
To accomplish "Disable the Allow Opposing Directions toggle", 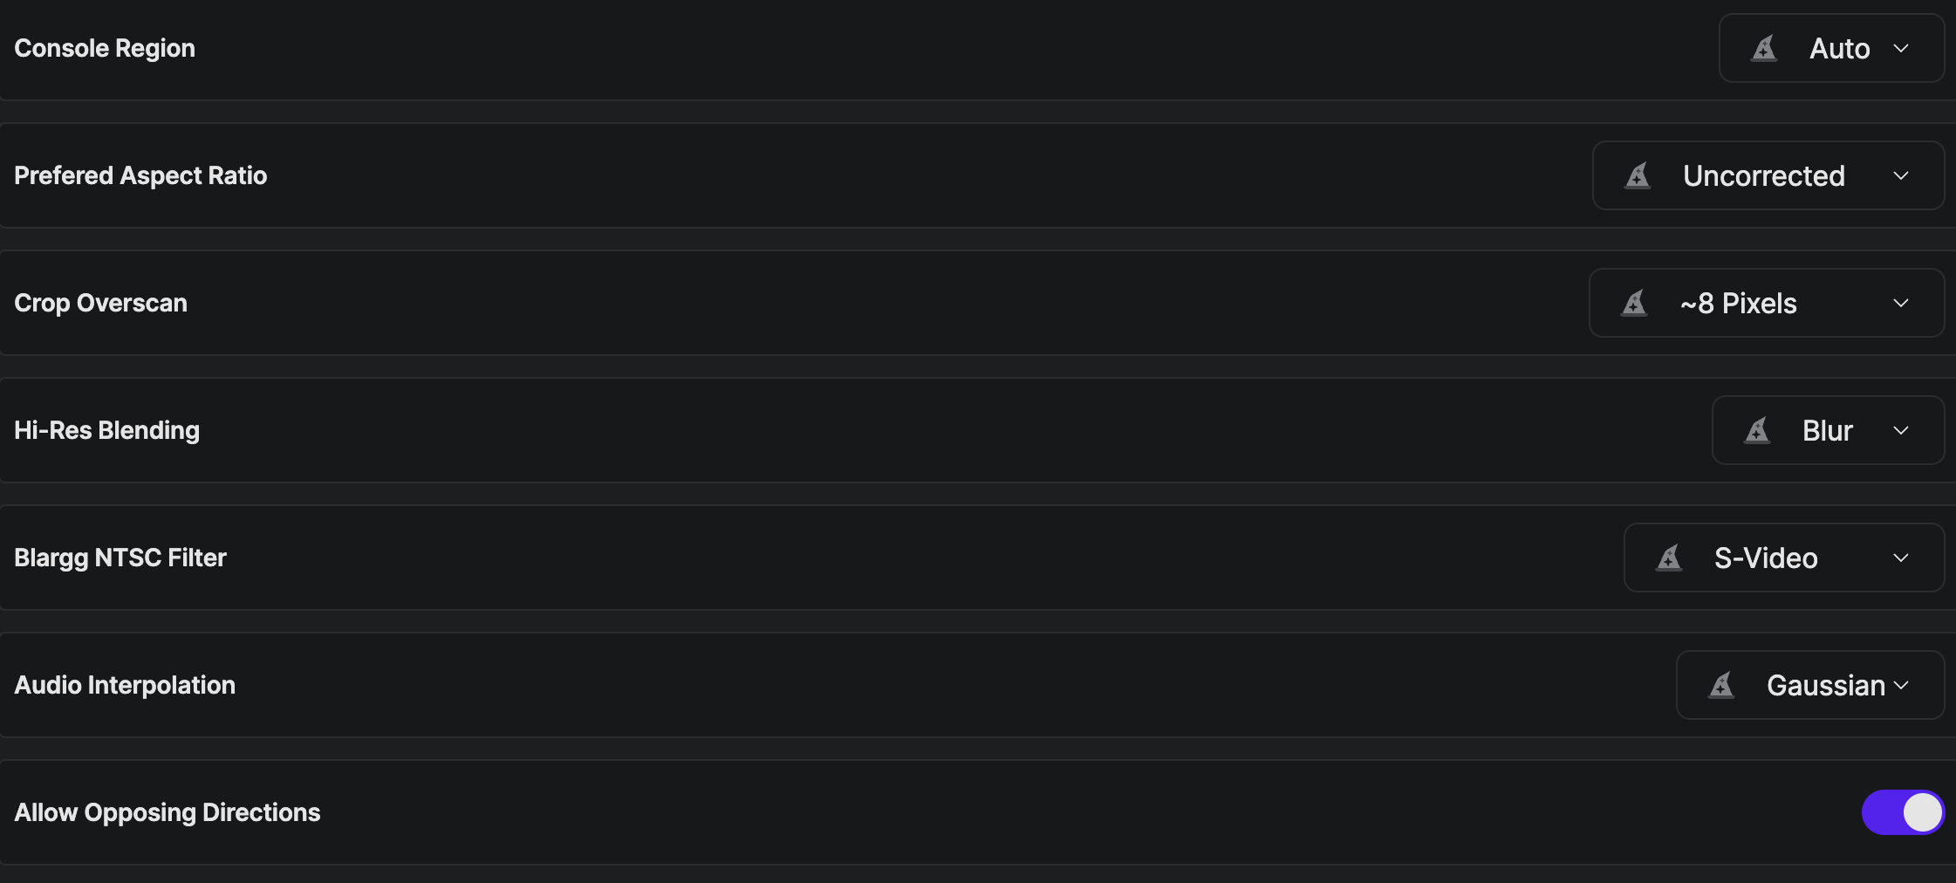I will coord(1902,812).
